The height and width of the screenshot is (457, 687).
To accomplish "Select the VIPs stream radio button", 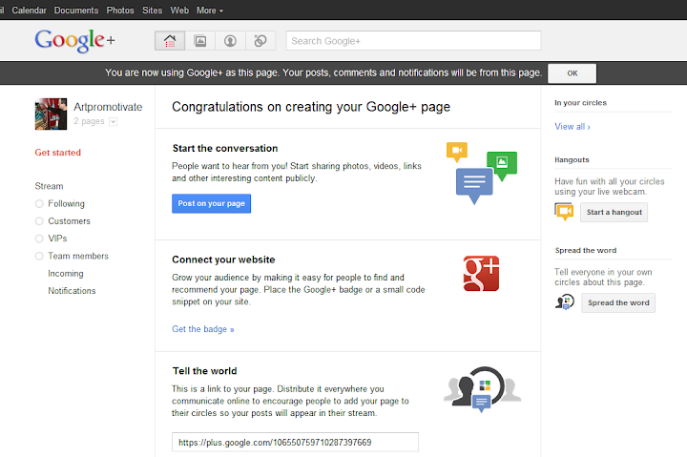I will [39, 239].
